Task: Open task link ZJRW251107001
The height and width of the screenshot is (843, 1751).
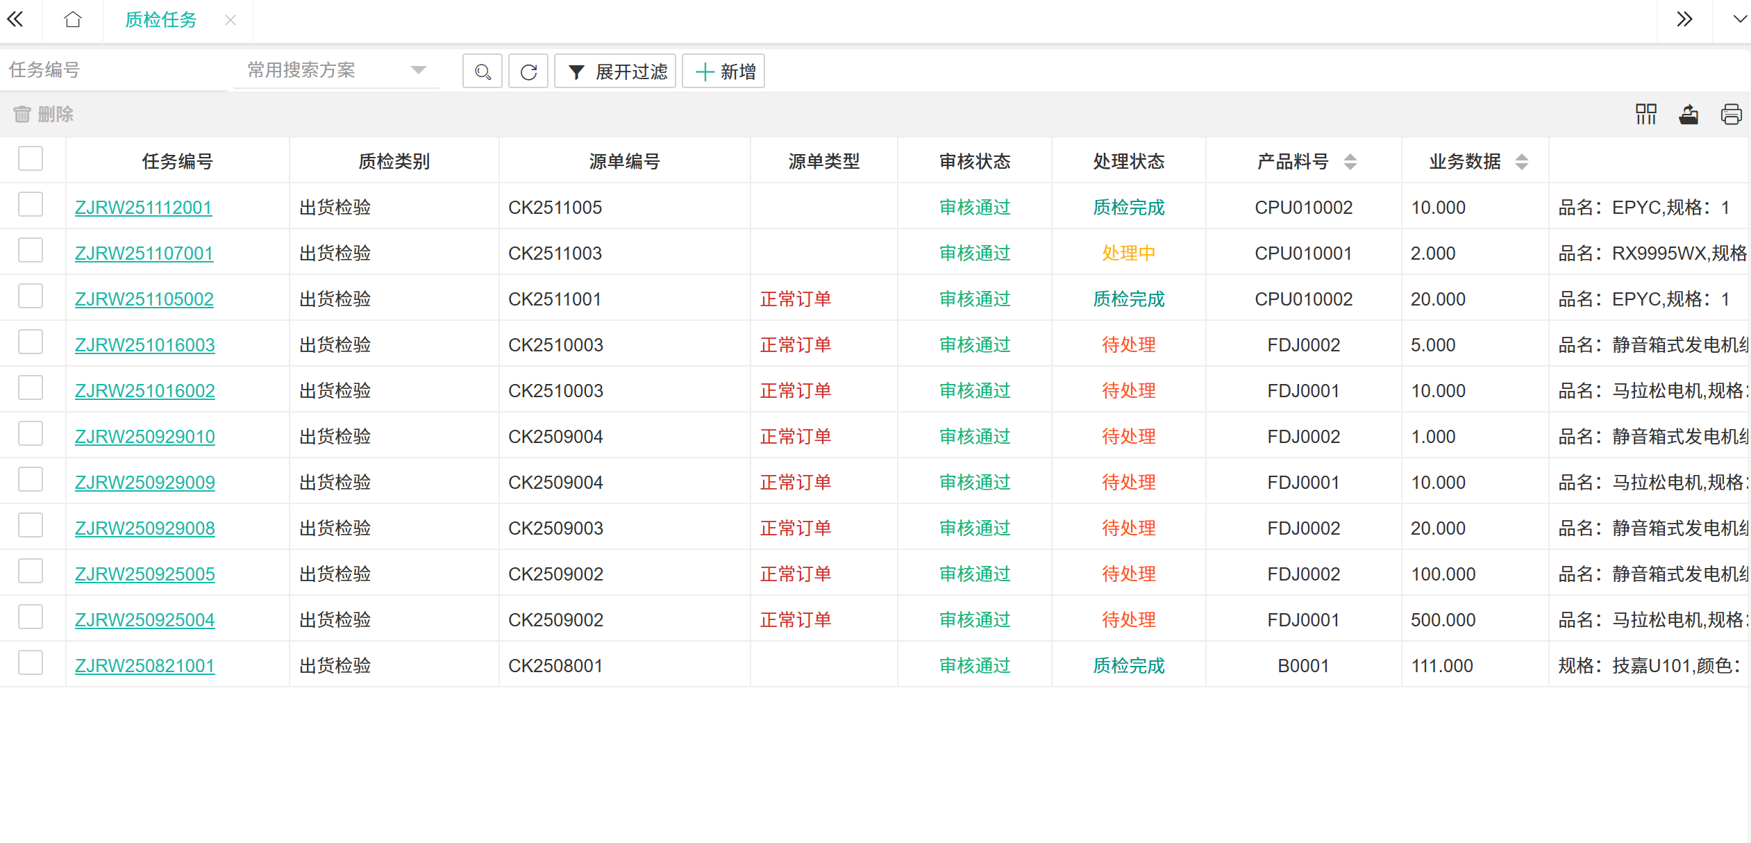Action: pyautogui.click(x=144, y=253)
